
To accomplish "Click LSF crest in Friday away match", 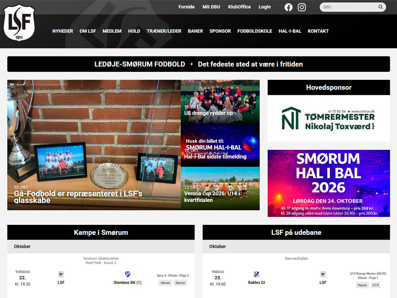I will click(x=323, y=274).
